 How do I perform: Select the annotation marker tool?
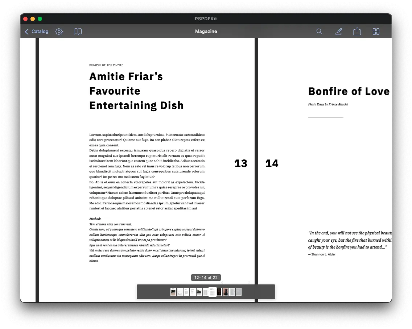338,32
